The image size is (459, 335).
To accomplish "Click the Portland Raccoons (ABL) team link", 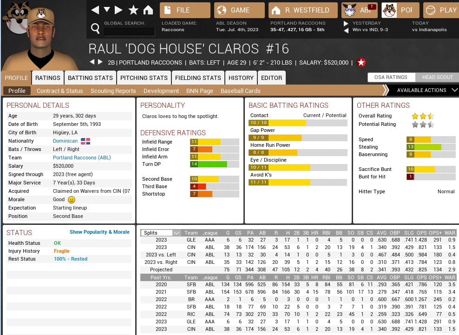I will (x=82, y=158).
